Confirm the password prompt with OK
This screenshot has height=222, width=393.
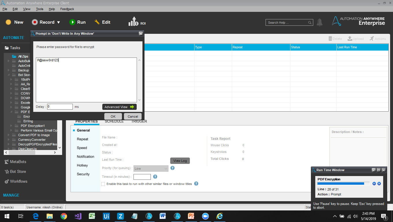(x=113, y=116)
